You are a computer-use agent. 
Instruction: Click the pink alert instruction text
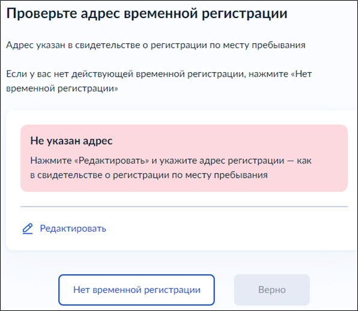171,168
